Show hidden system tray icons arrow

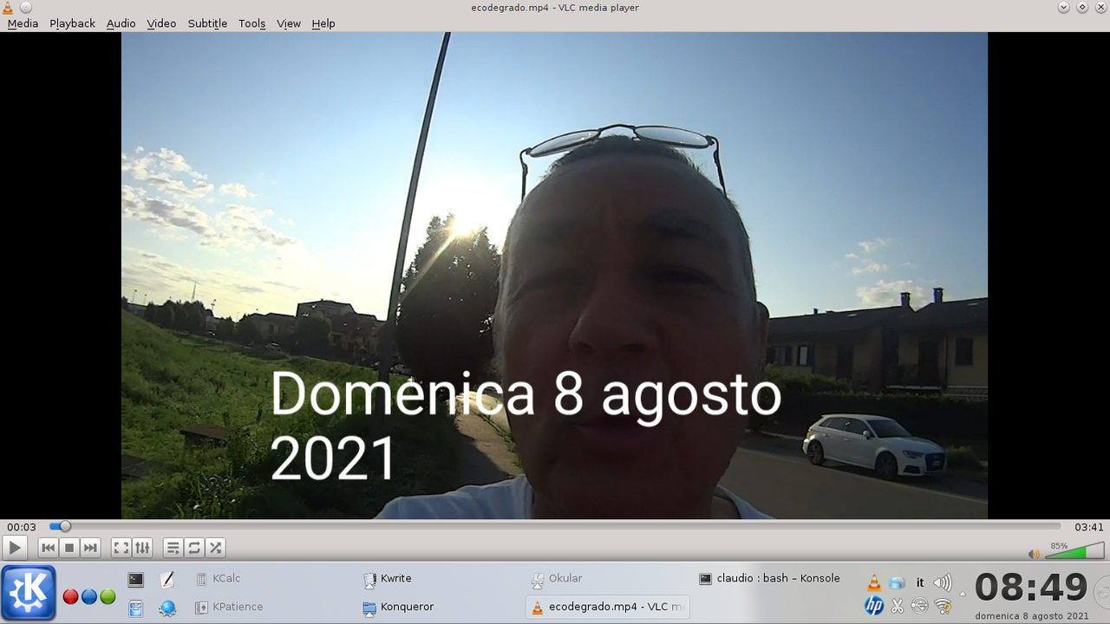[963, 595]
